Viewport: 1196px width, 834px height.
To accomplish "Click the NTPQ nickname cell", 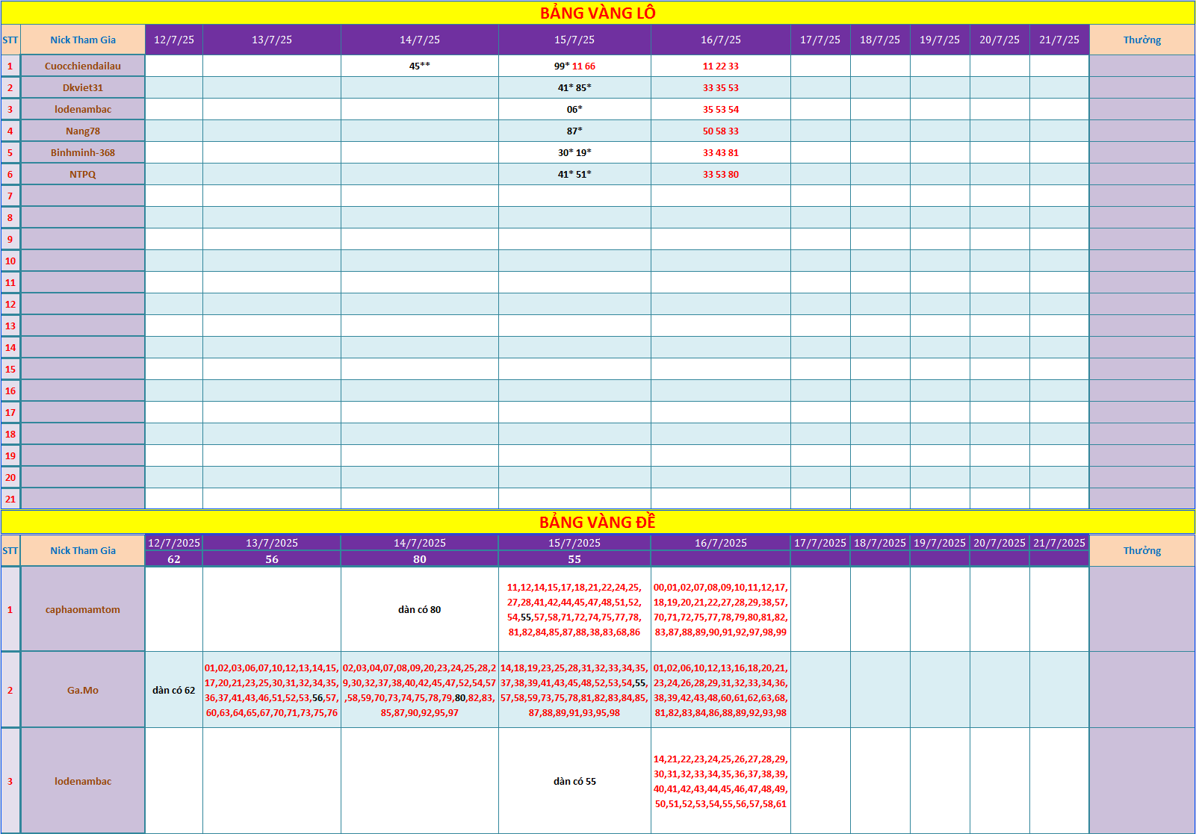I will (83, 174).
